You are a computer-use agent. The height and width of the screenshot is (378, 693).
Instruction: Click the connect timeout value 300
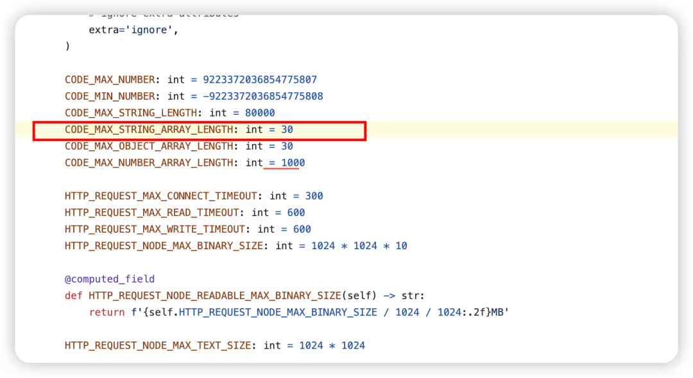314,196
